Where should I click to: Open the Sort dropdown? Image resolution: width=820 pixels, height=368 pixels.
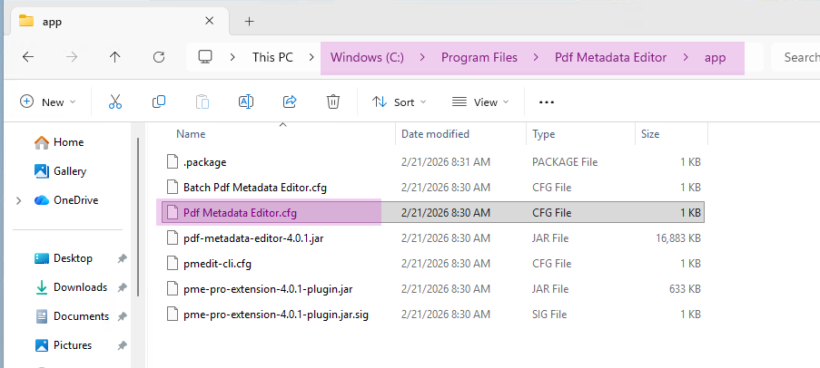(x=400, y=102)
